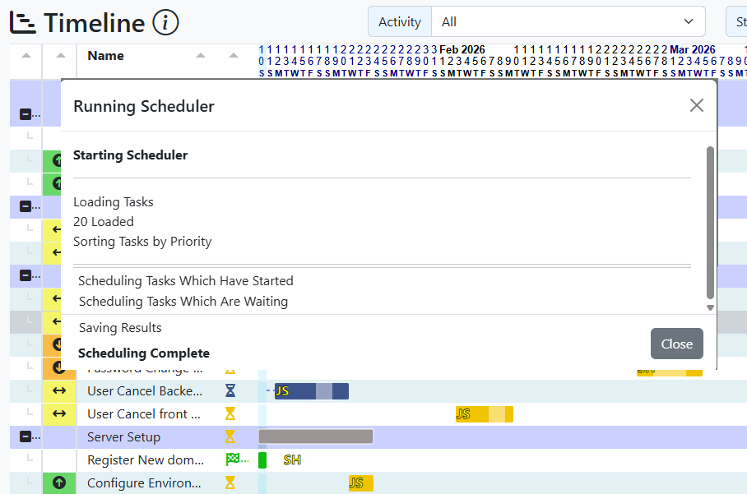747x494 pixels.
Task: Collapse the Server Setup group
Action: click(x=26, y=437)
